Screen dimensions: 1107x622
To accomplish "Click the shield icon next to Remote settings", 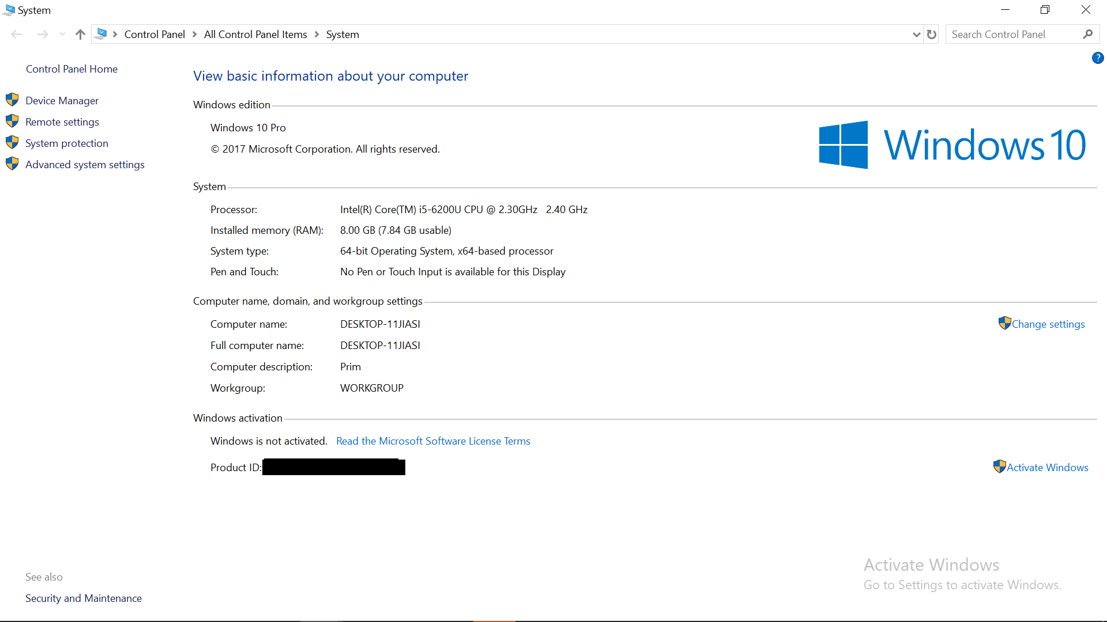I will click(x=12, y=121).
